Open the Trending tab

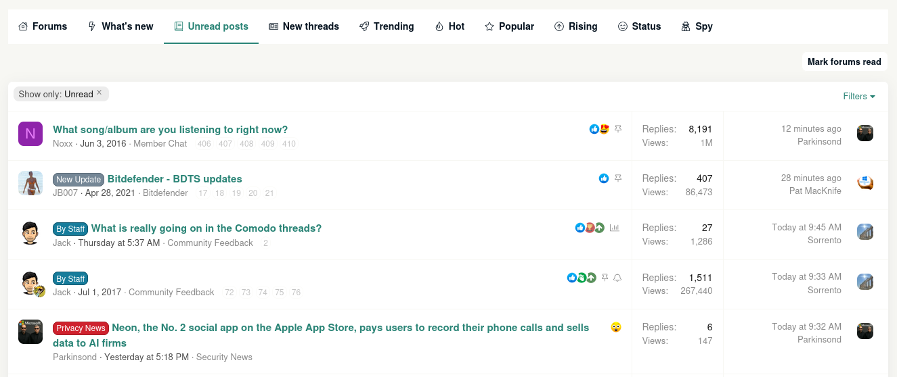coord(387,26)
